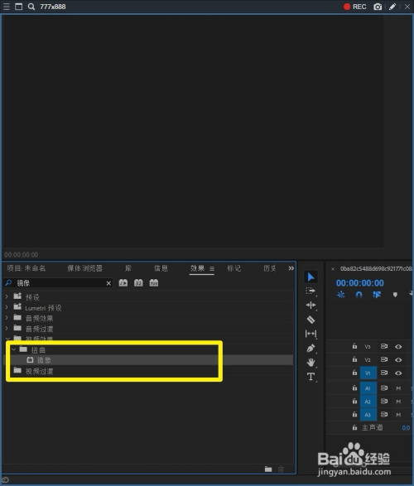Choose the Ripple Edit tool
This screenshot has width=414, height=486.
click(x=310, y=306)
